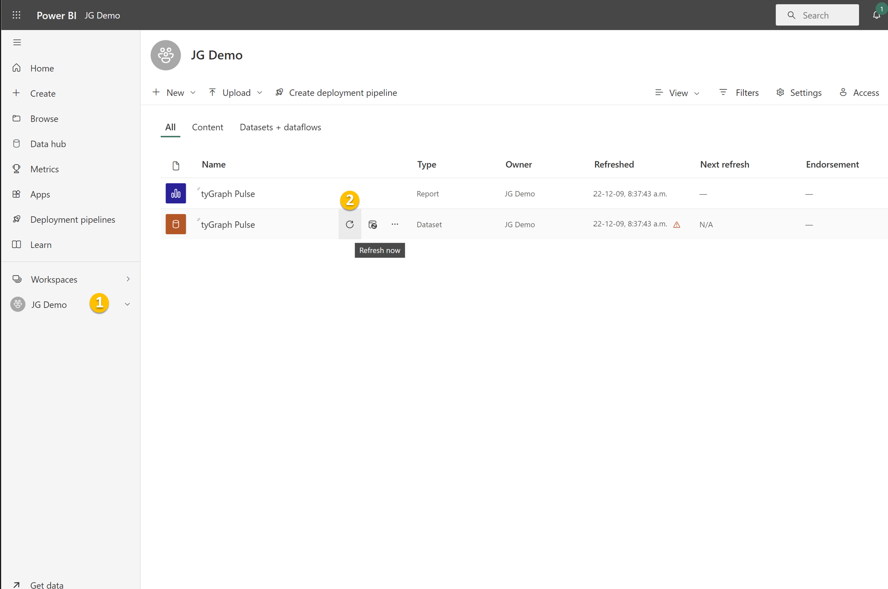888x589 pixels.
Task: Open Data hub in sidebar
Action: pos(48,144)
